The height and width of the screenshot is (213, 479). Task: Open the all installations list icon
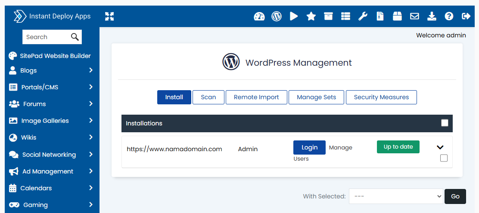pyautogui.click(x=345, y=16)
